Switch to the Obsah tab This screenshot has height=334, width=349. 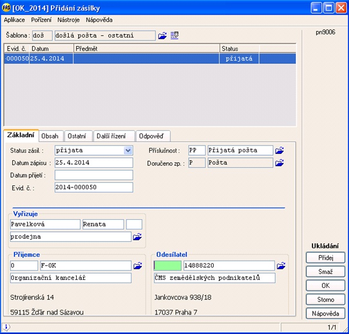tap(50, 136)
